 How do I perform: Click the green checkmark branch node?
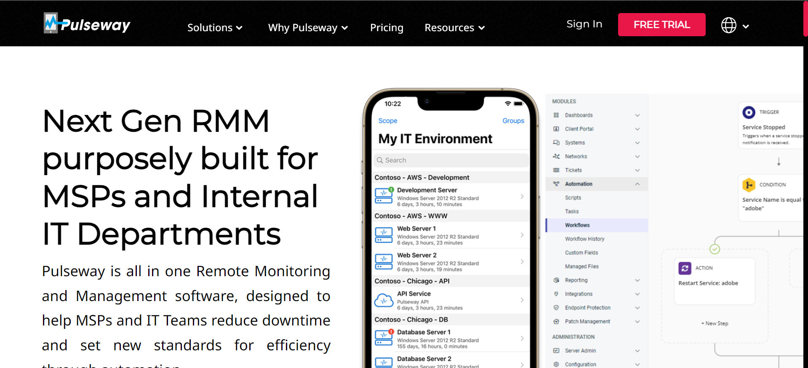coord(715,249)
